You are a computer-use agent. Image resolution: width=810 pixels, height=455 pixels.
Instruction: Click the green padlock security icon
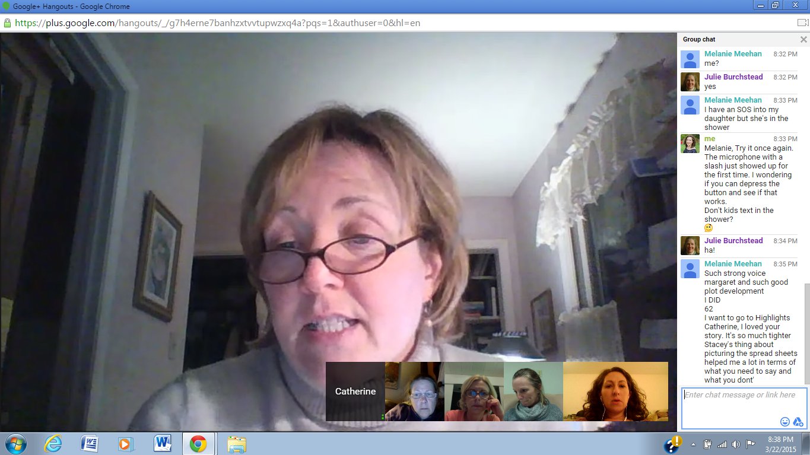7,23
